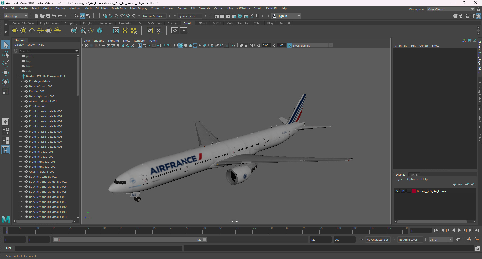Open the Arnold RenderView shelf icon

pos(175,31)
